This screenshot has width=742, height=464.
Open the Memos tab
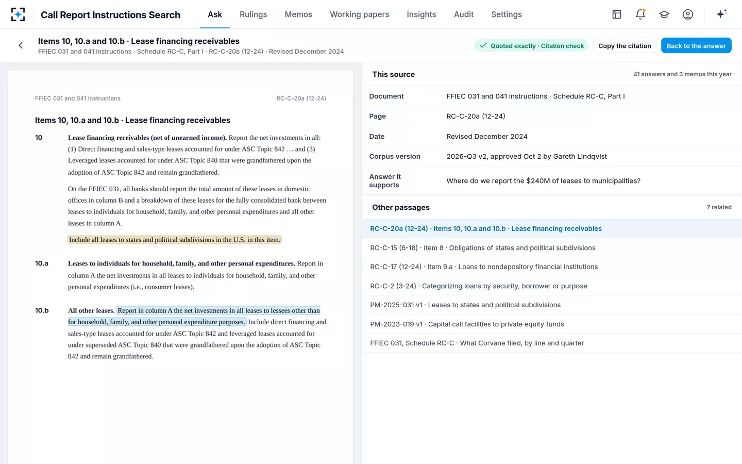pos(298,14)
